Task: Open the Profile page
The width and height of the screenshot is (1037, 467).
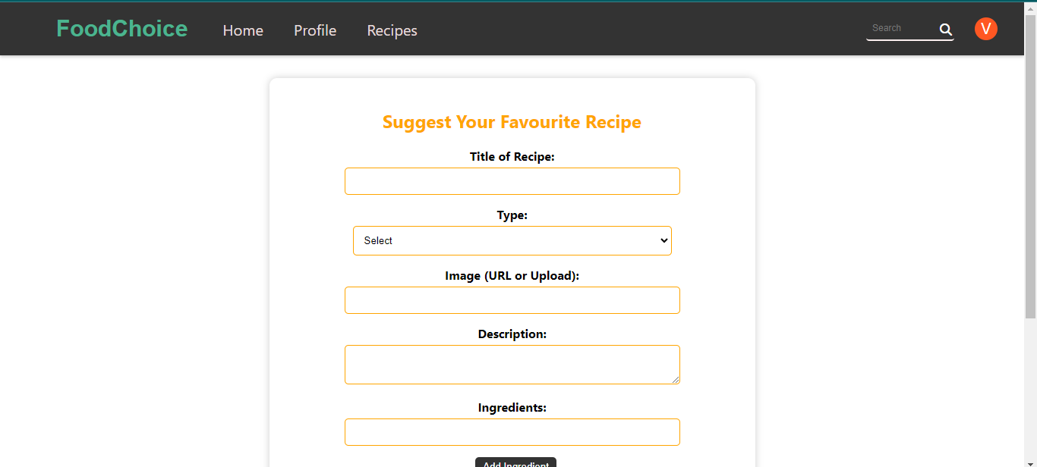Action: 314,30
